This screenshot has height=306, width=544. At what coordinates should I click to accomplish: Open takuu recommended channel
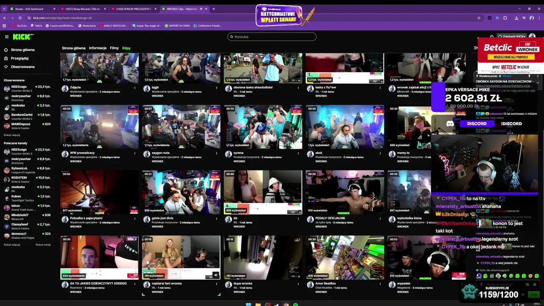[x=27, y=207]
